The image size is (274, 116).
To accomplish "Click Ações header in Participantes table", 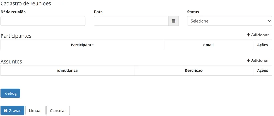I will tap(263, 45).
